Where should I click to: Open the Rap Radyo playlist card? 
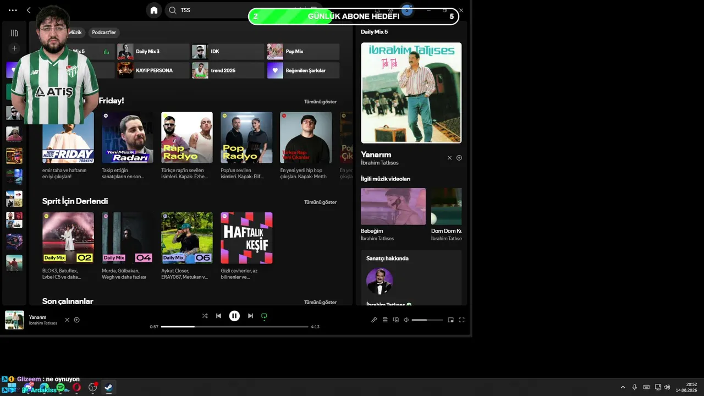(x=187, y=146)
